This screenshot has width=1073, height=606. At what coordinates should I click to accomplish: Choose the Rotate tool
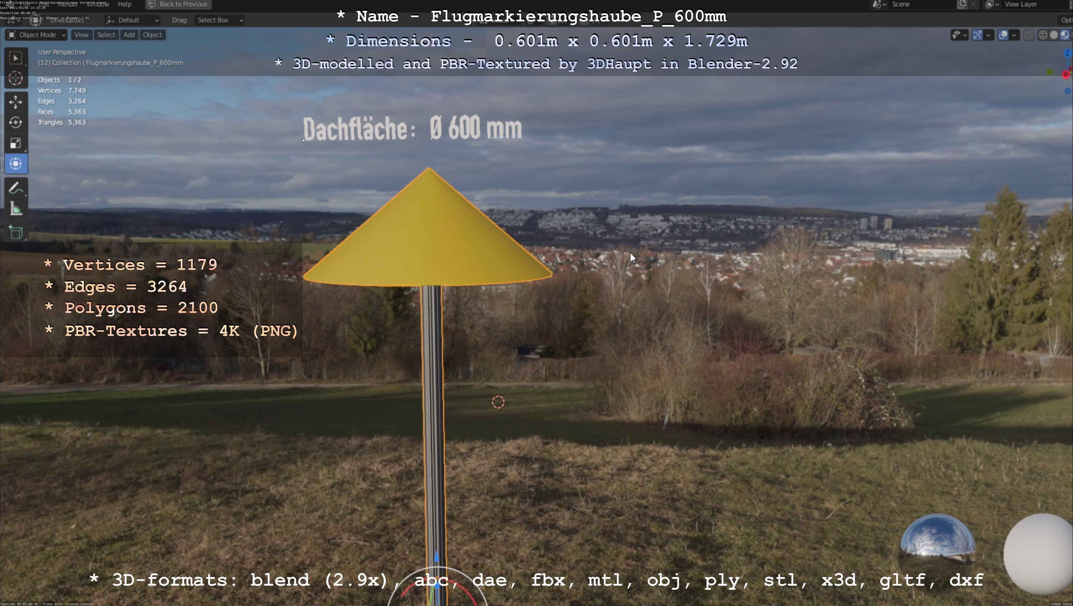click(16, 122)
